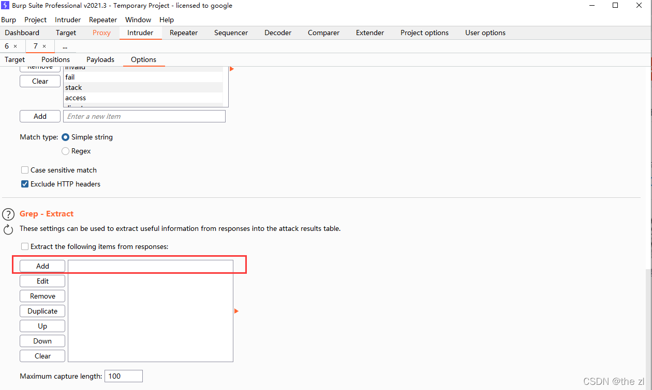Screen dimensions: 652x390
Task: Open the Repeater menu in the menu bar
Action: point(103,20)
